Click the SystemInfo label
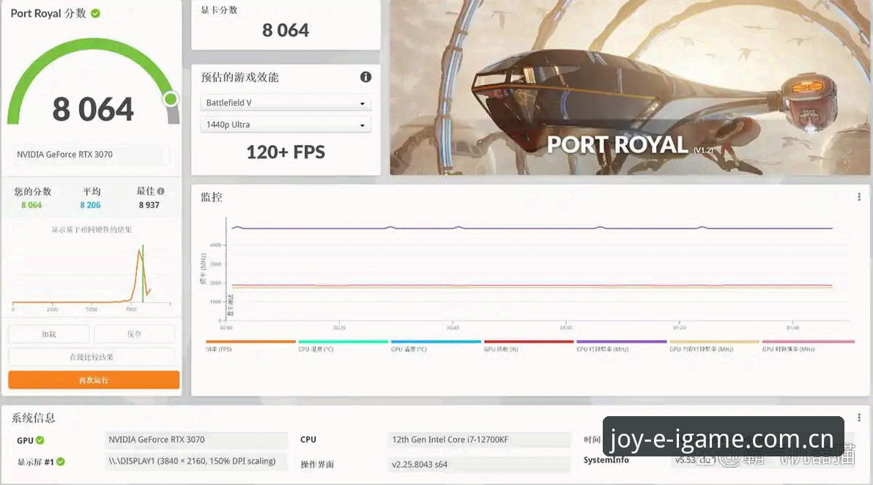Image resolution: width=873 pixels, height=485 pixels. pyautogui.click(x=606, y=460)
